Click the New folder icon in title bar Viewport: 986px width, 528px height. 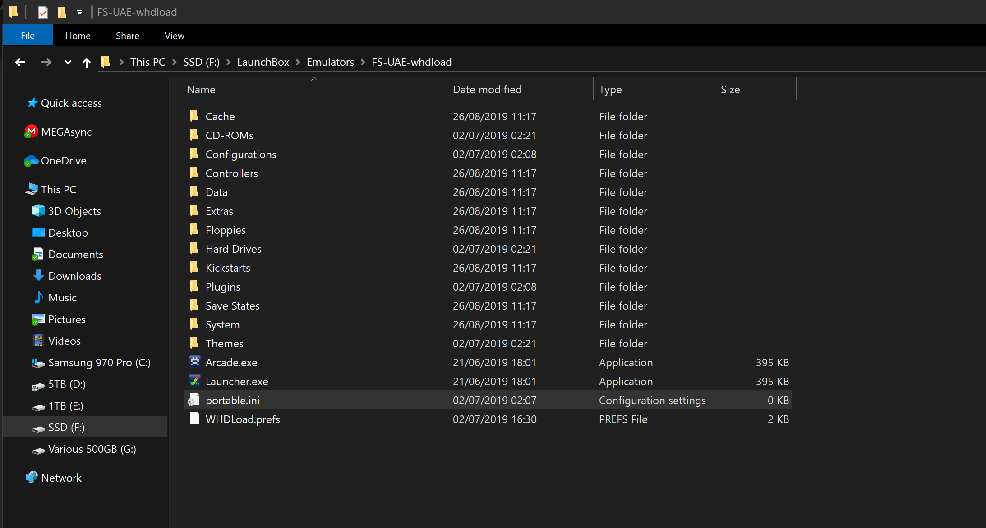(x=62, y=12)
